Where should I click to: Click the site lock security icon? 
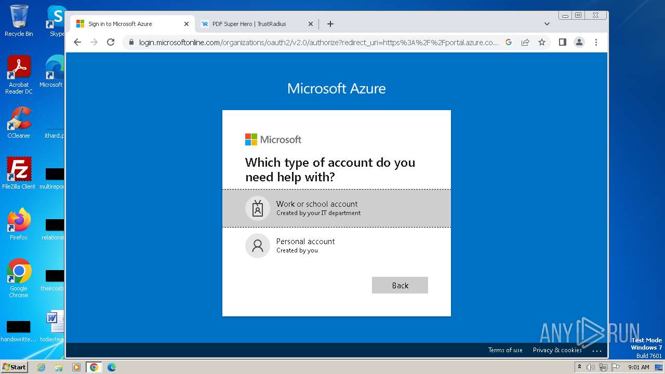click(x=131, y=42)
